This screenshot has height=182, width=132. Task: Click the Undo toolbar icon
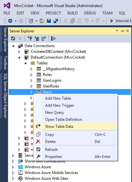coord(87,21)
